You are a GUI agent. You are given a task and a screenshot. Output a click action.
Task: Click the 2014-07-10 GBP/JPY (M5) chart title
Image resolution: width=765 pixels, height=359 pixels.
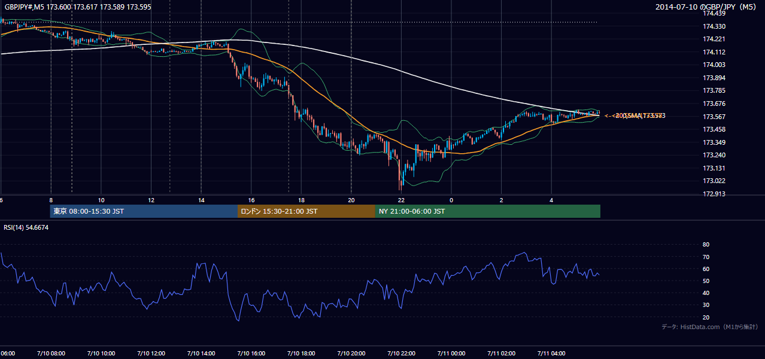click(706, 7)
